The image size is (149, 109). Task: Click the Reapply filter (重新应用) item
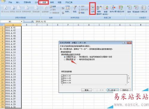tap(83, 10)
